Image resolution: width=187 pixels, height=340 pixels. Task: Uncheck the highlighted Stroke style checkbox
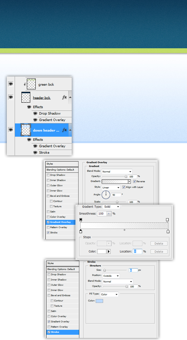tap(49, 332)
